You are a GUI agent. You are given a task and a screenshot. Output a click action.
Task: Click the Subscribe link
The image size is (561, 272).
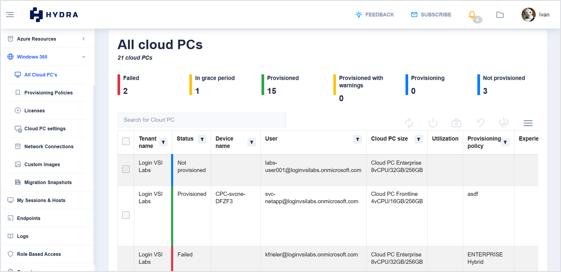431,14
